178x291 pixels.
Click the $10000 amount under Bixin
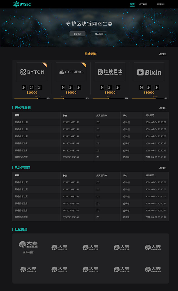click(149, 92)
